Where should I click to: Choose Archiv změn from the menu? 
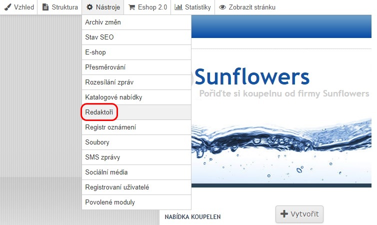click(136, 22)
